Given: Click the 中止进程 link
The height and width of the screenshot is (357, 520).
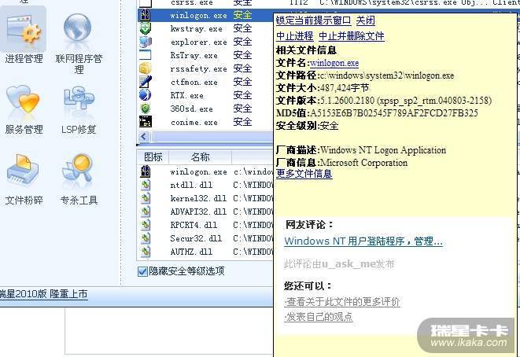Looking at the screenshot, I should [294, 36].
